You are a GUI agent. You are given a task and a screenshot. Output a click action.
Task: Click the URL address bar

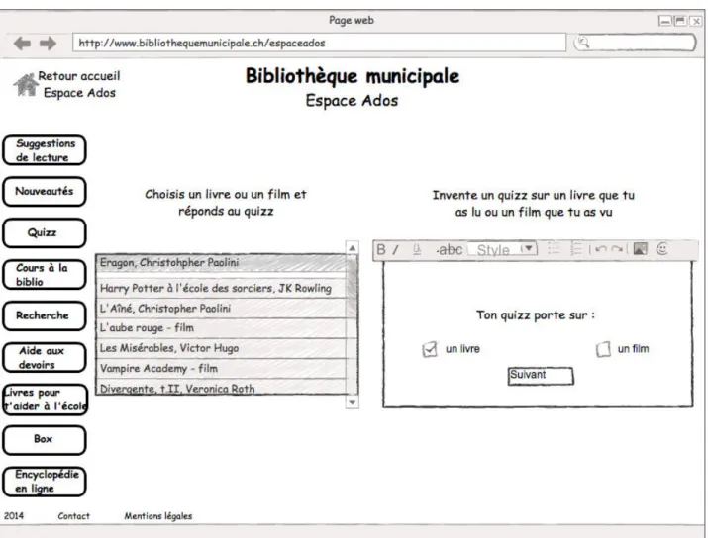[x=319, y=43]
